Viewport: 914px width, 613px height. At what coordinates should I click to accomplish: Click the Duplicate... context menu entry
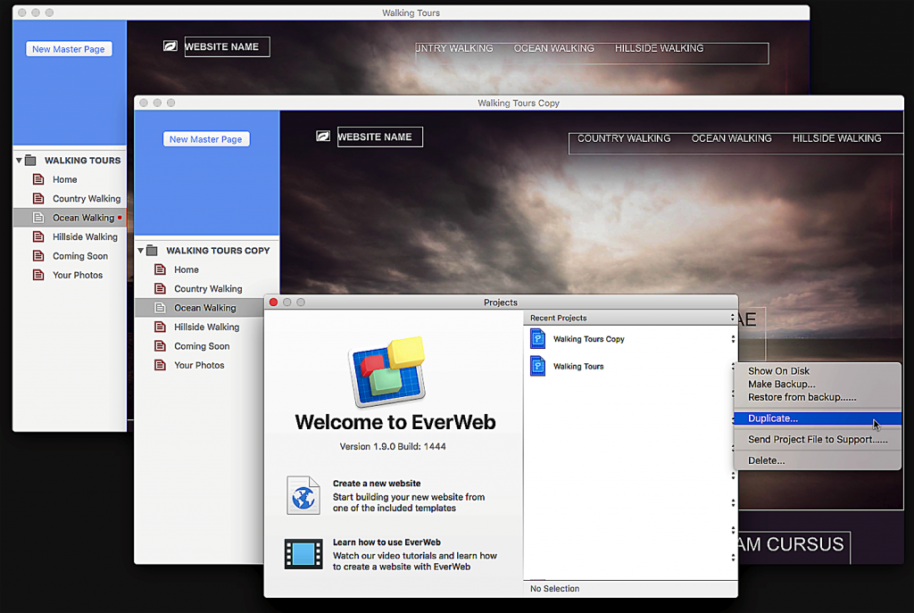[818, 418]
